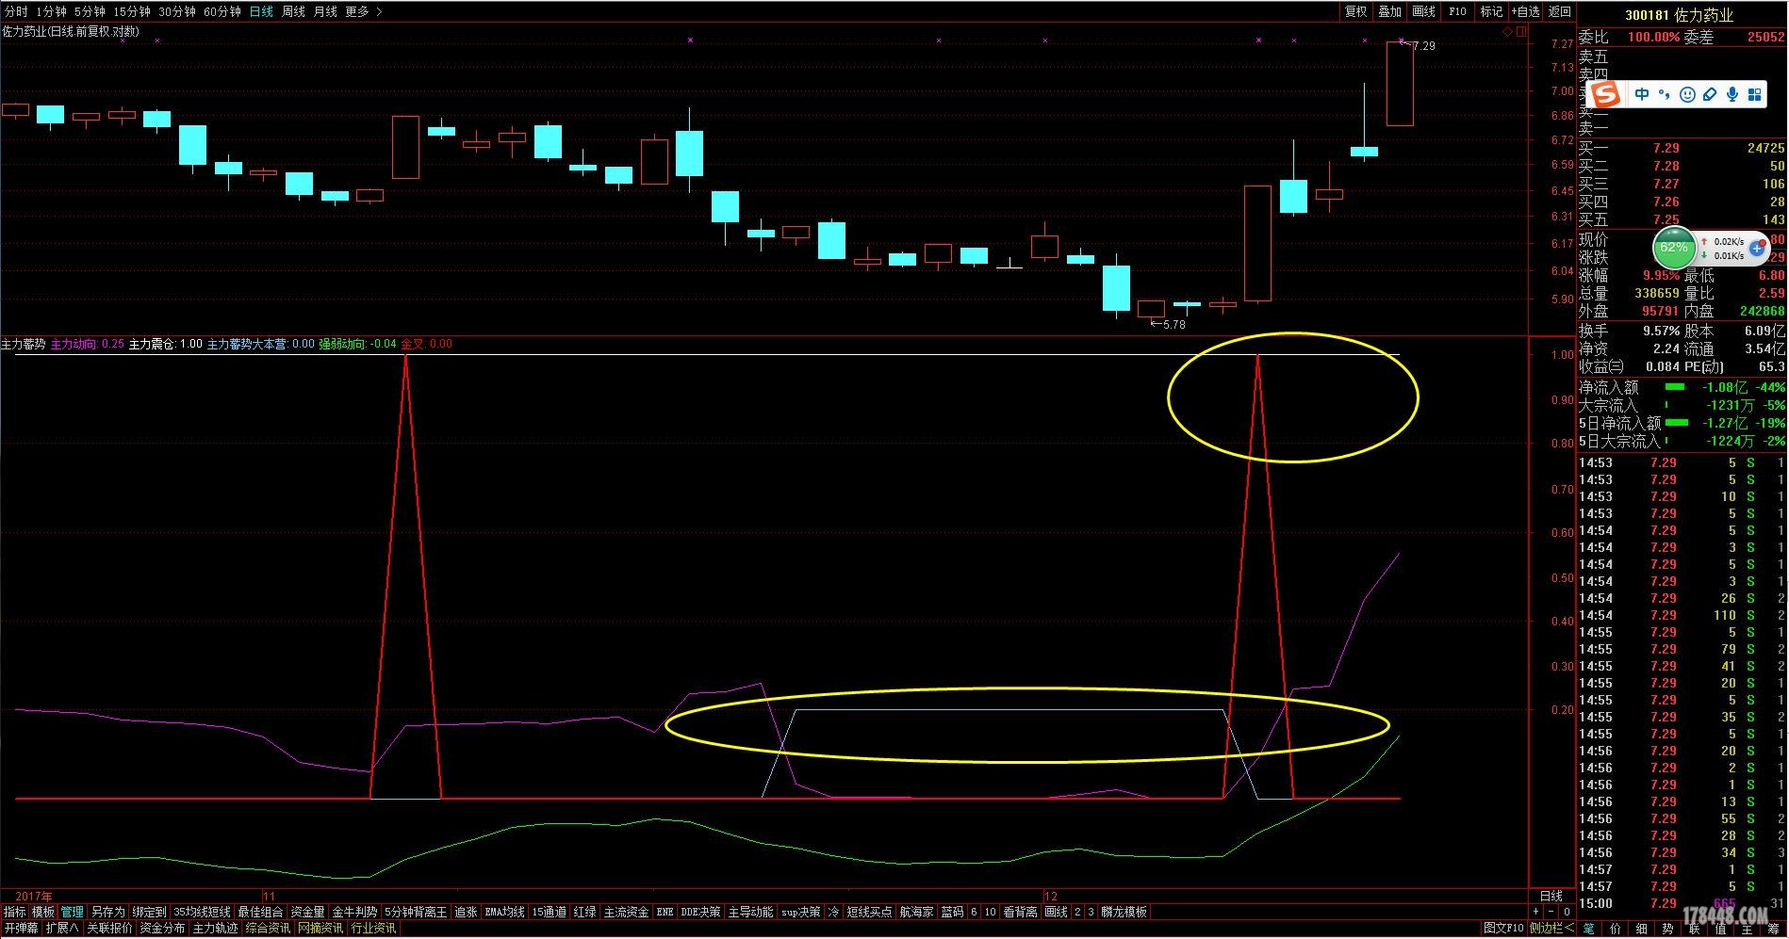Collapse sidebar via 侧边栏< toggle
This screenshot has height=939, width=1789.
[x=1551, y=928]
